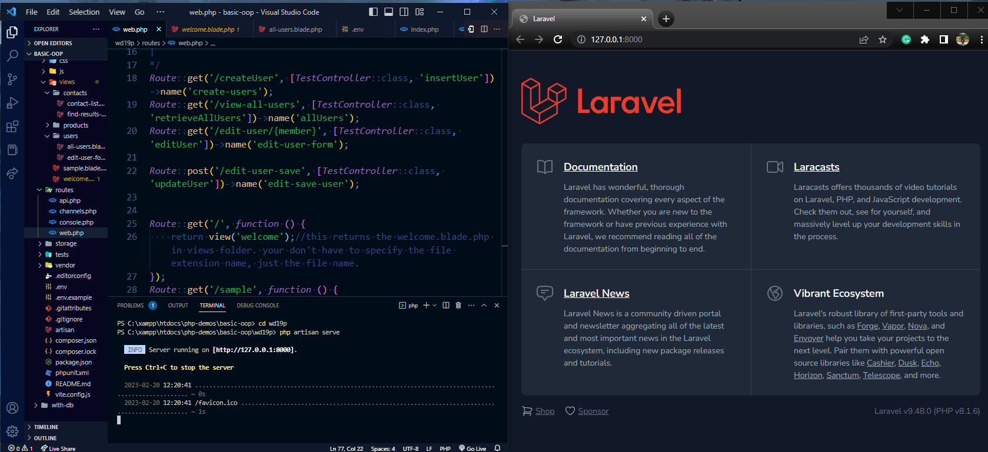Go to line via Ln 77, Col 22
This screenshot has height=452, width=988.
pyautogui.click(x=347, y=448)
